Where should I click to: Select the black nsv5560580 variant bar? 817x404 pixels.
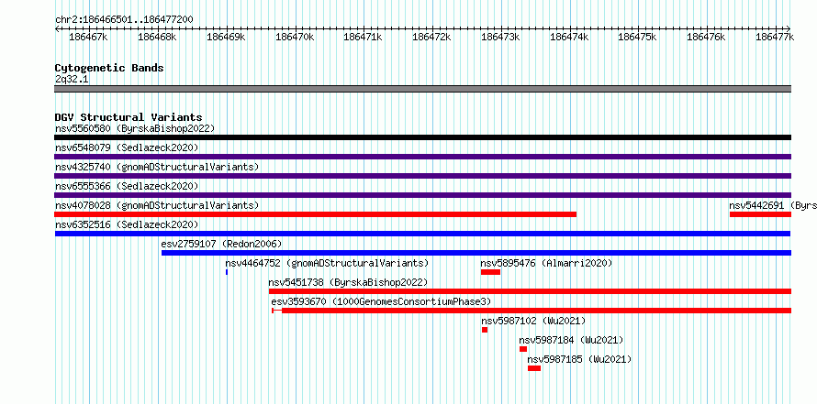pyautogui.click(x=422, y=137)
